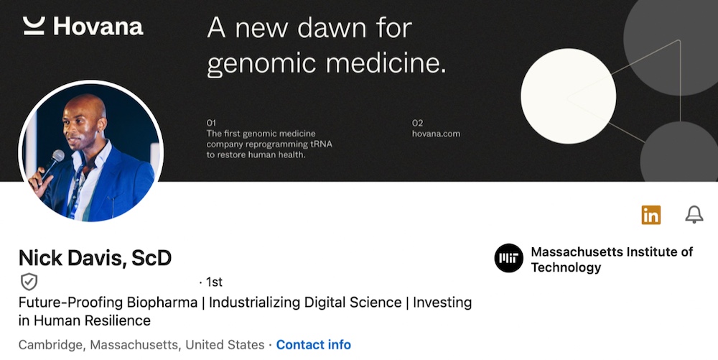The image size is (718, 360).
Task: Click the Hovana logo mark in banner
Action: (34, 27)
